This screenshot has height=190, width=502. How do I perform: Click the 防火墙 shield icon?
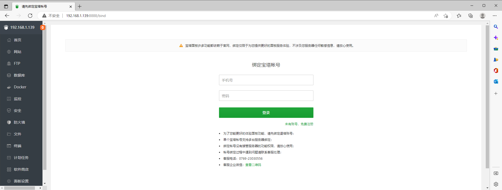[x=9, y=122]
